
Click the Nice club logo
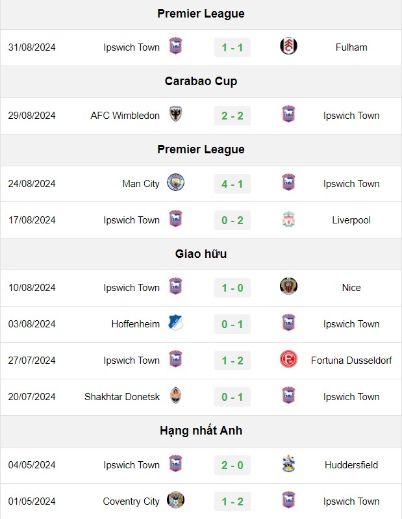(288, 286)
